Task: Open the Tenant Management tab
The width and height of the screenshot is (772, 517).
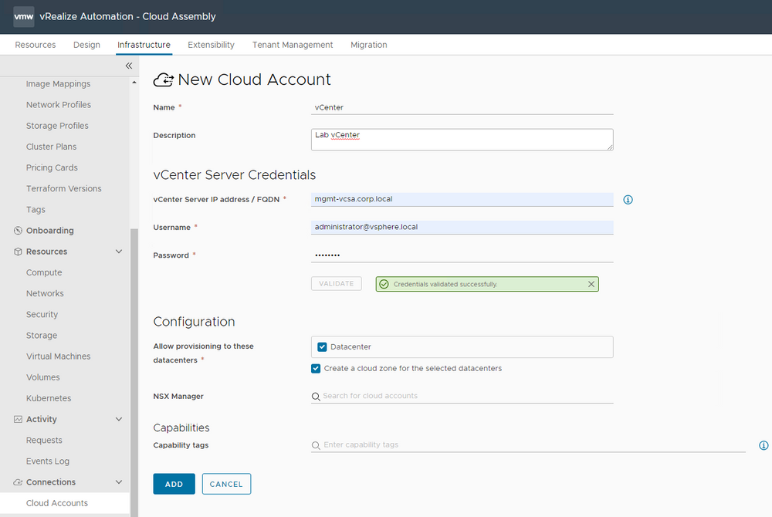Action: point(293,45)
